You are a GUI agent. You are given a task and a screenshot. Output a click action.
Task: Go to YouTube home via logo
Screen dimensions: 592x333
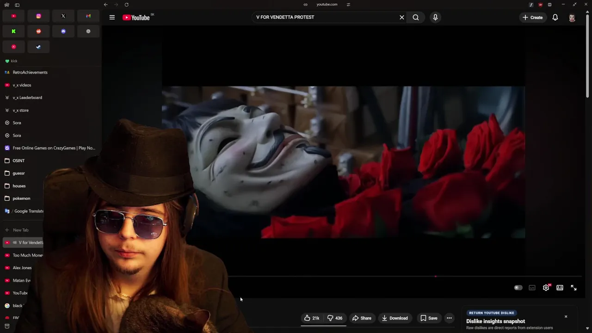pyautogui.click(x=137, y=18)
